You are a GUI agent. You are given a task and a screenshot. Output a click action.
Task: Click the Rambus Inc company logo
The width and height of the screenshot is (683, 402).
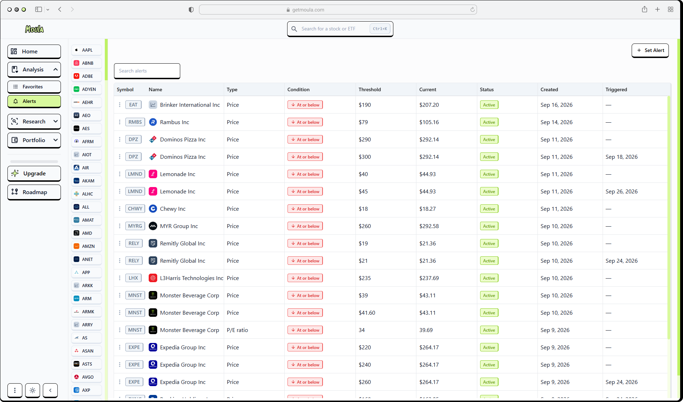(x=153, y=122)
